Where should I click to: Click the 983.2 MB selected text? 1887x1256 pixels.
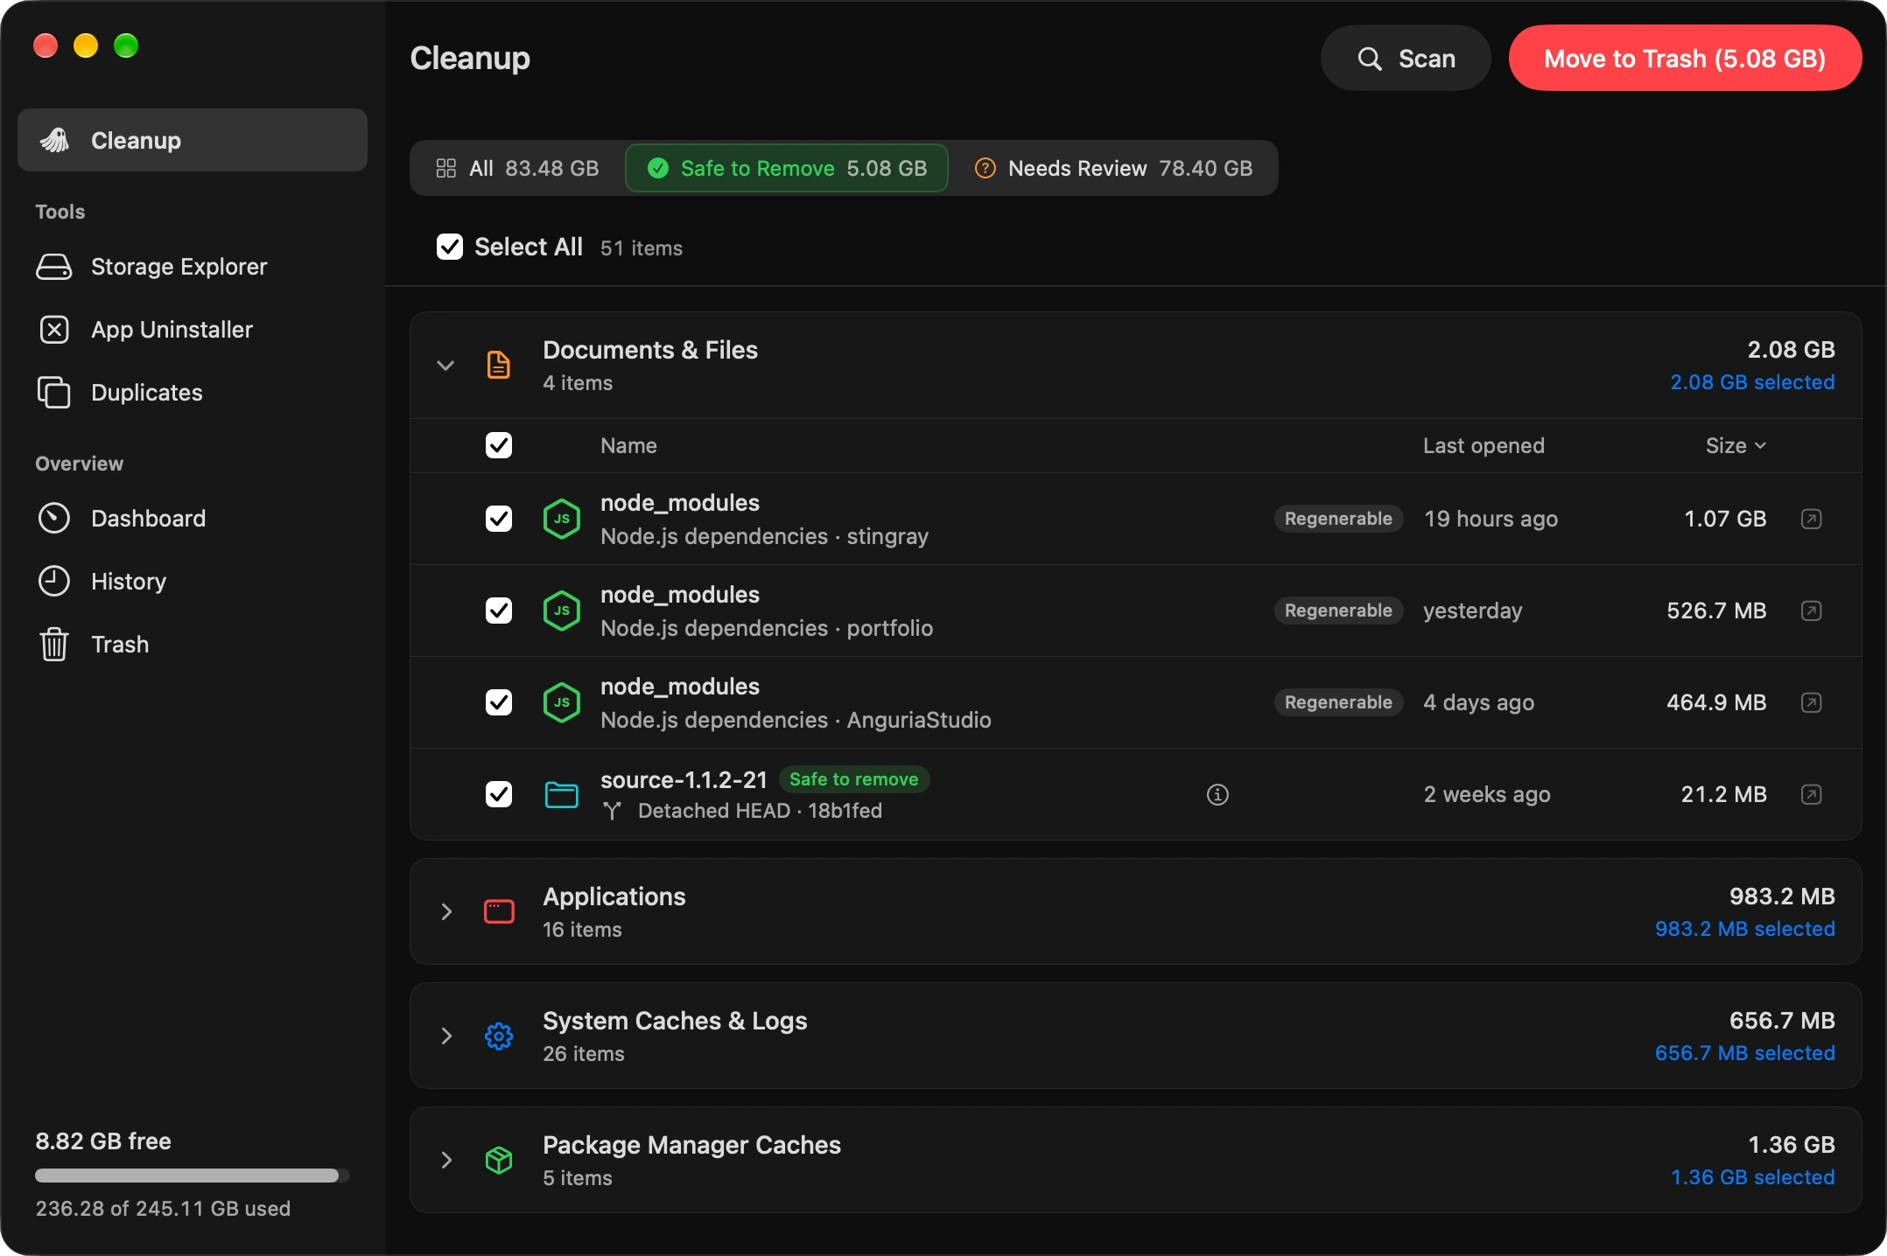1744,929
